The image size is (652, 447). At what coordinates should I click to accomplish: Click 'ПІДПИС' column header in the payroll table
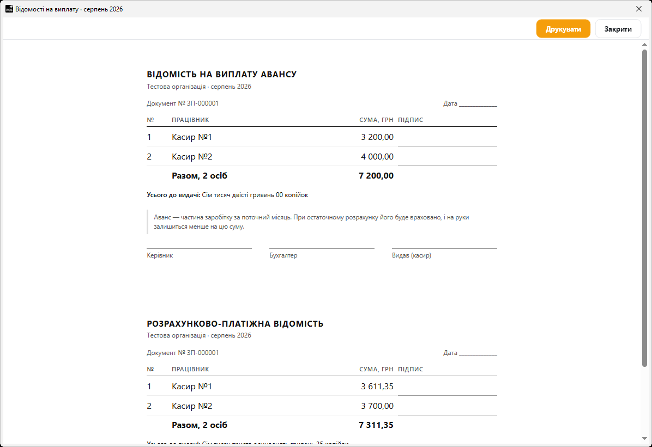point(410,369)
